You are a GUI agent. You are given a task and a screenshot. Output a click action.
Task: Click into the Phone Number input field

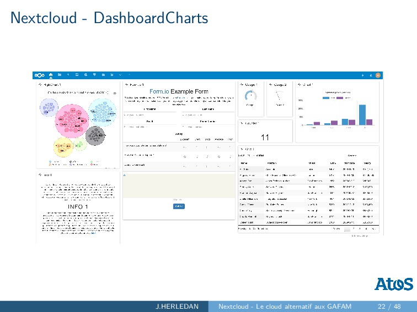[x=208, y=127]
